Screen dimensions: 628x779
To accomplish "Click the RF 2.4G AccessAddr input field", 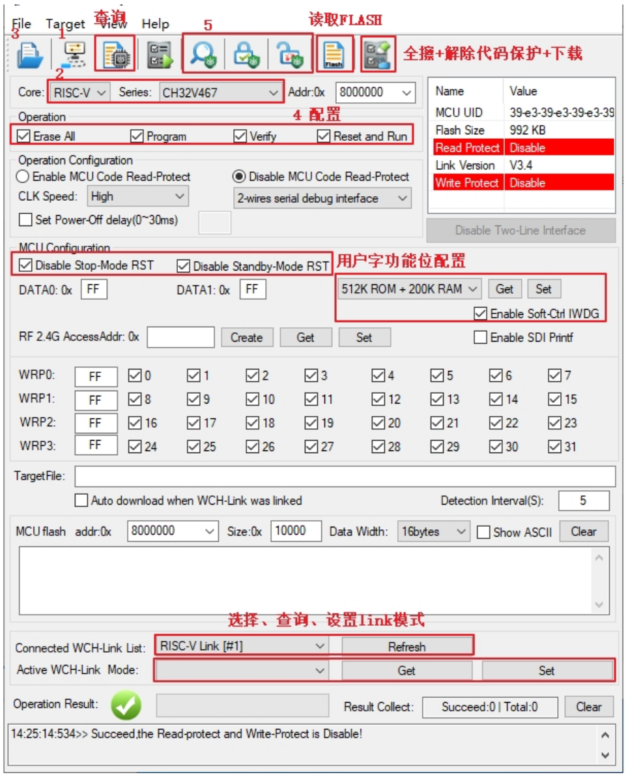I will coord(180,337).
